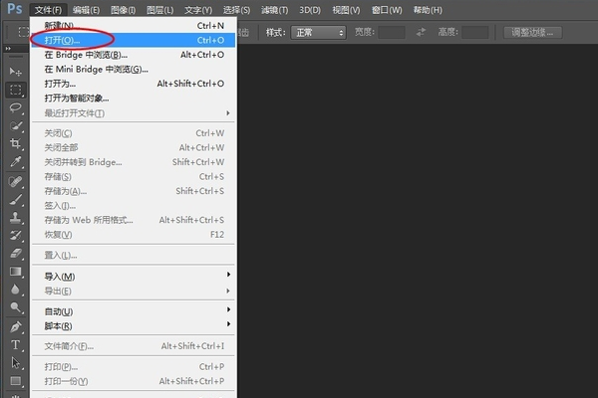Screen dimensions: 598x398
Task: Choose 存储(S) menu entry
Action: (x=134, y=176)
